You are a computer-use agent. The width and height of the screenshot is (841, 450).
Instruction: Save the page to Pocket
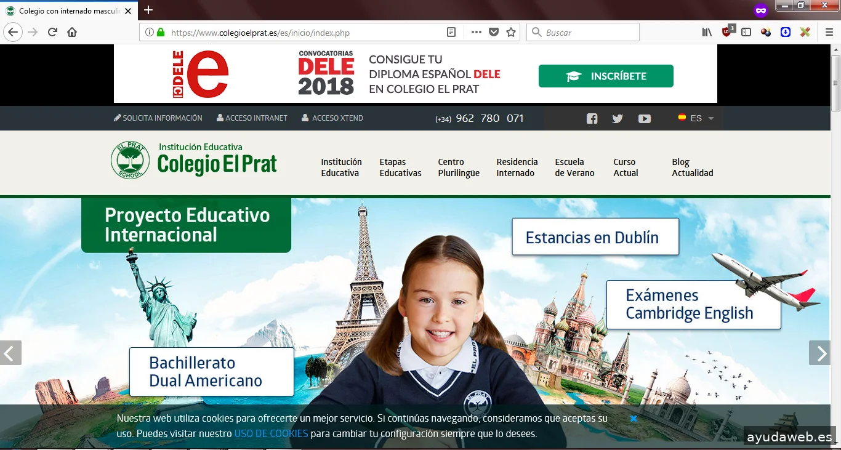(x=494, y=33)
